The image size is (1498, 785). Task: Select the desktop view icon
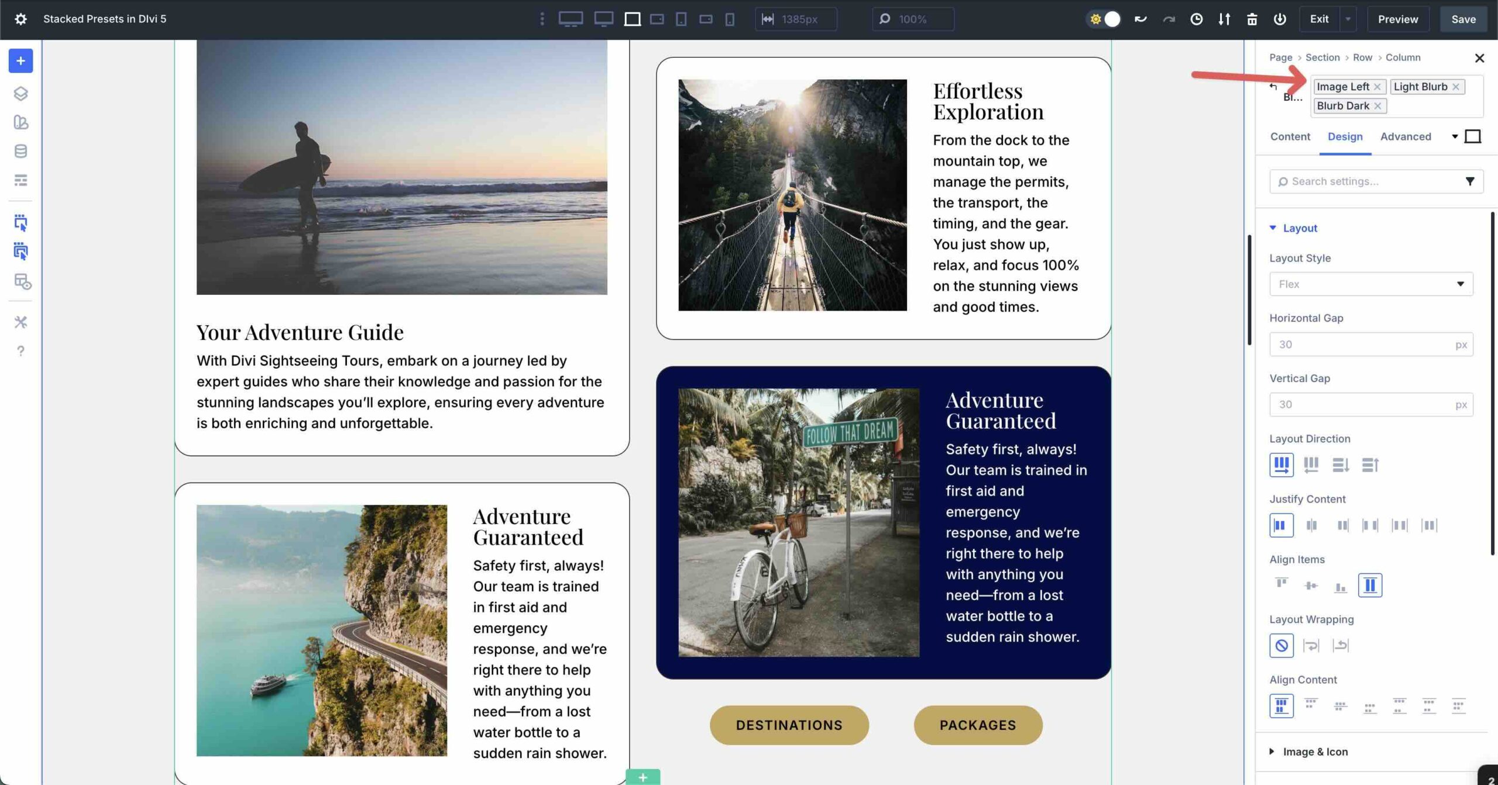click(x=571, y=19)
